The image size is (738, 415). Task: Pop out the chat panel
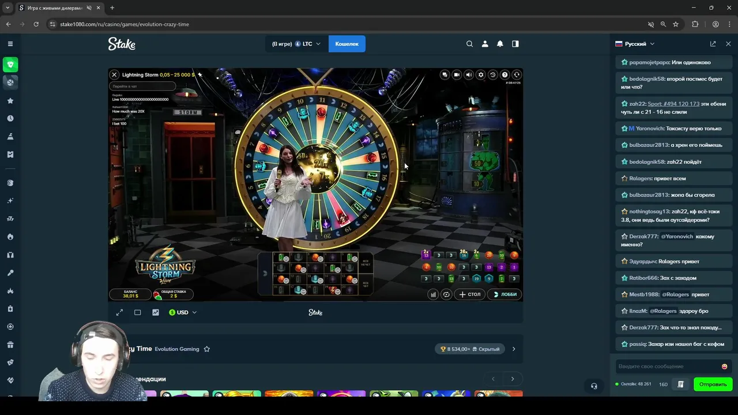(x=713, y=44)
